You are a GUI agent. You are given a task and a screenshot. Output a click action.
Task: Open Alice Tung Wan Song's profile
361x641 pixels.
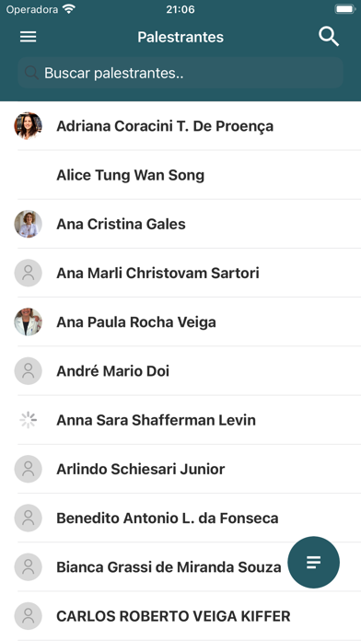pyautogui.click(x=180, y=175)
